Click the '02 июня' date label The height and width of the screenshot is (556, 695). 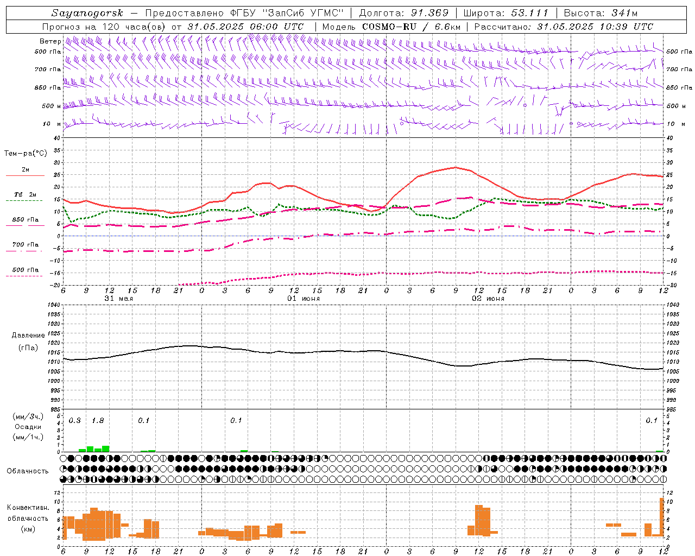488,299
